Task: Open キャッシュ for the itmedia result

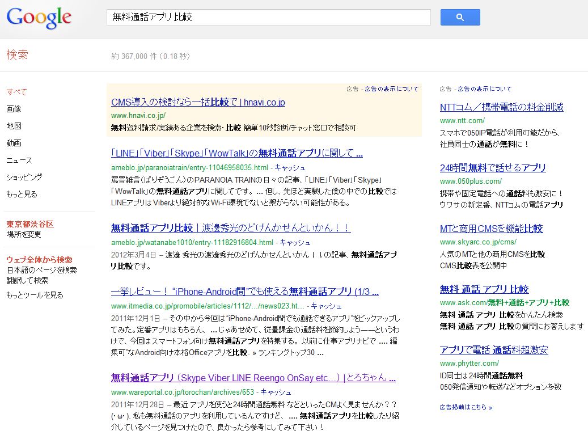Action: (326, 306)
